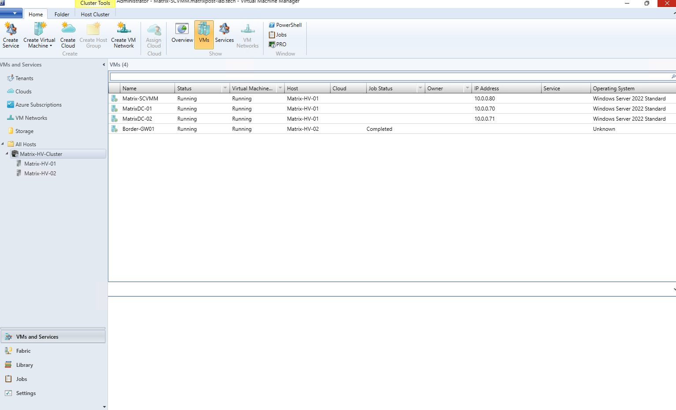Open the Status column filter dropdown

(x=225, y=89)
